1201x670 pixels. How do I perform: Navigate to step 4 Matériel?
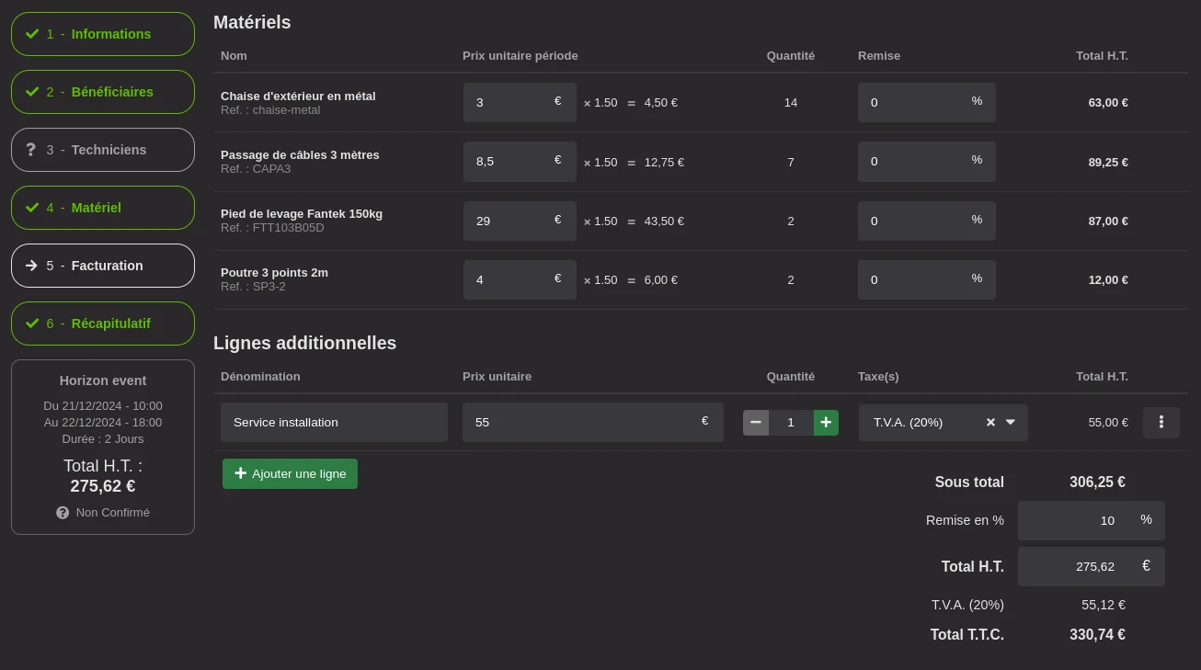point(103,208)
